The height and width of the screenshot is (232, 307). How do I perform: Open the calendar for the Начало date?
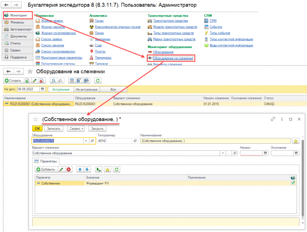coord(265,153)
